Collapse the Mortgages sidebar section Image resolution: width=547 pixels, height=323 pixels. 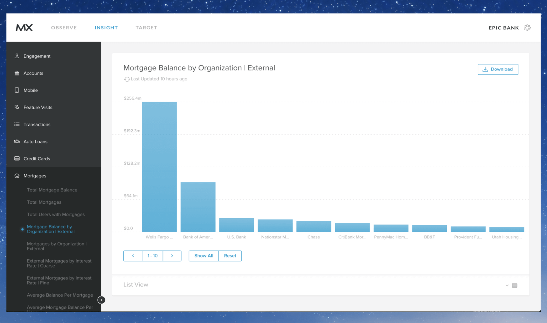click(x=35, y=176)
